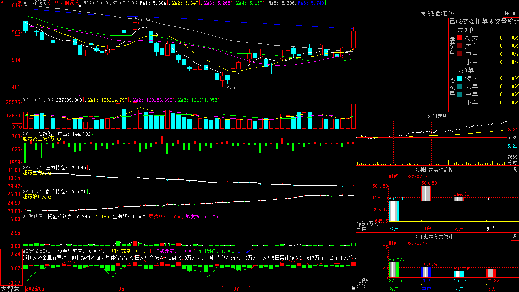Click the dark red 中单 buy order swatch

(459, 54)
